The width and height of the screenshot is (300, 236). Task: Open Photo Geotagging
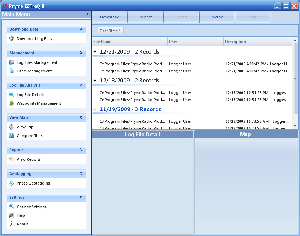click(33, 183)
